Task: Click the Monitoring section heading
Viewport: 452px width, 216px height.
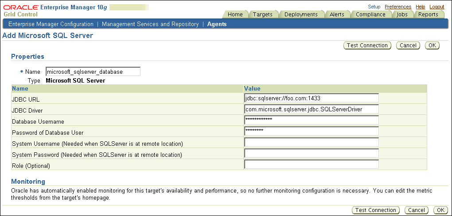Action: [28, 182]
